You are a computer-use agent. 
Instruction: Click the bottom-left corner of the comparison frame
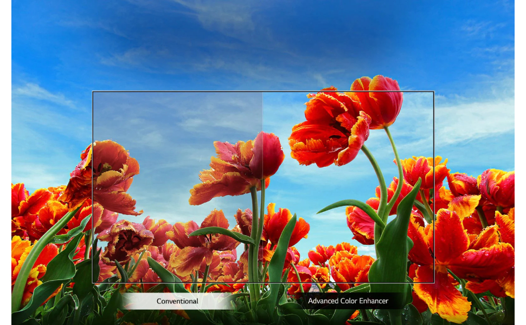[93, 282]
